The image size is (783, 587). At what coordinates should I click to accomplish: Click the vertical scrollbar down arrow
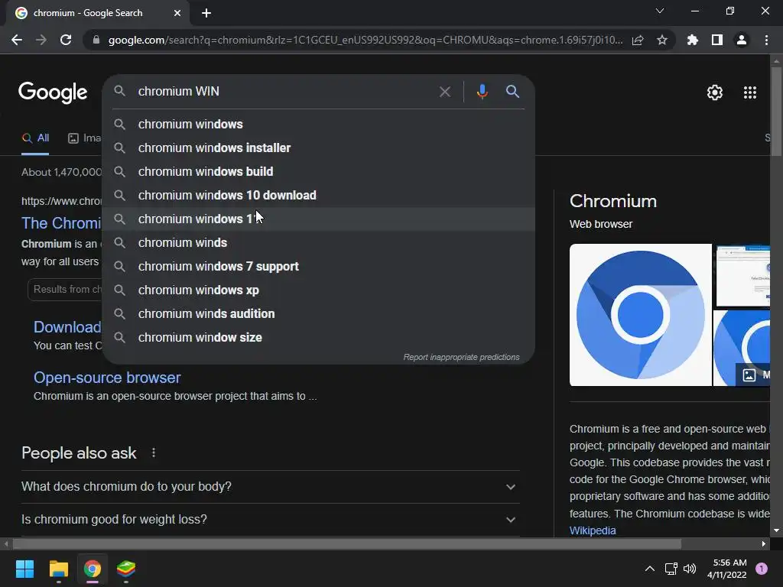pyautogui.click(x=776, y=530)
